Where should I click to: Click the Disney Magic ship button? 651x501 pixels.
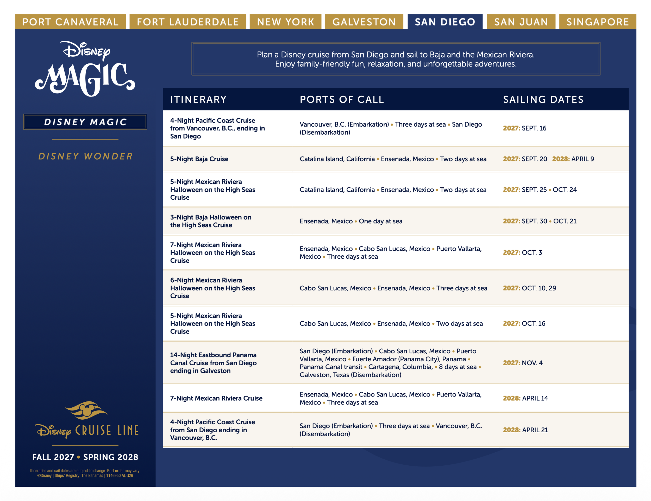click(85, 122)
